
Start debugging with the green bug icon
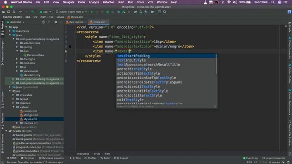(x=108, y=12)
